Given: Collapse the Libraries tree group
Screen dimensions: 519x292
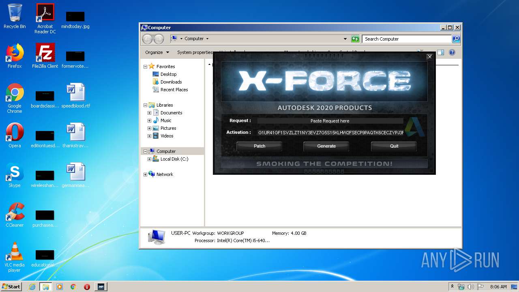Looking at the screenshot, I should (x=146, y=105).
